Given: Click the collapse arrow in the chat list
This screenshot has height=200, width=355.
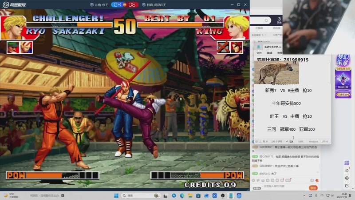Looking at the screenshot, I should (x=318, y=173).
